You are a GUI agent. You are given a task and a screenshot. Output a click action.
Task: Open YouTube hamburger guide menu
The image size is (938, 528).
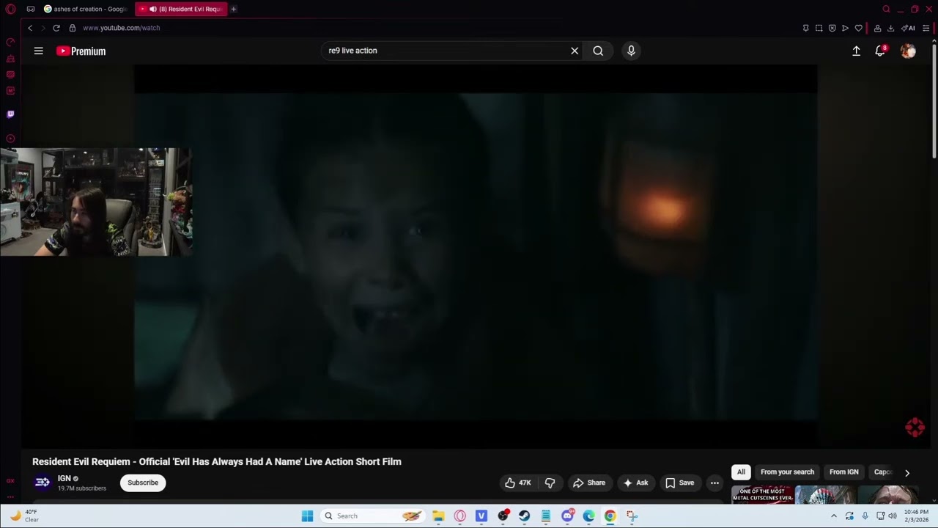(39, 51)
